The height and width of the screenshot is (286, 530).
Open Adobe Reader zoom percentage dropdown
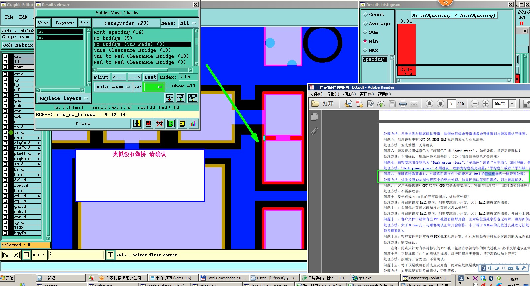[512, 104]
